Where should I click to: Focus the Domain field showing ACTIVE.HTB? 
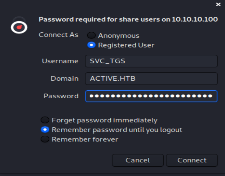point(151,78)
